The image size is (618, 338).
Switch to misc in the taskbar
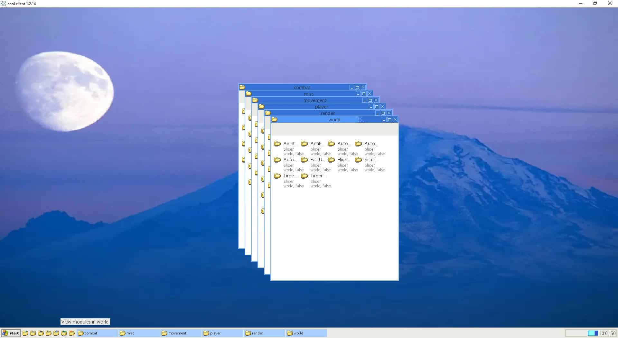(x=139, y=333)
